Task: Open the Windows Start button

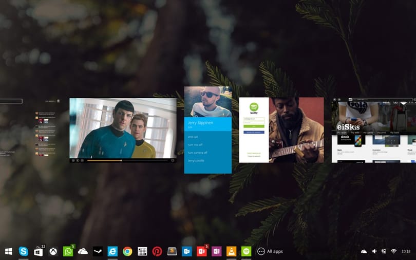Action: point(9,251)
